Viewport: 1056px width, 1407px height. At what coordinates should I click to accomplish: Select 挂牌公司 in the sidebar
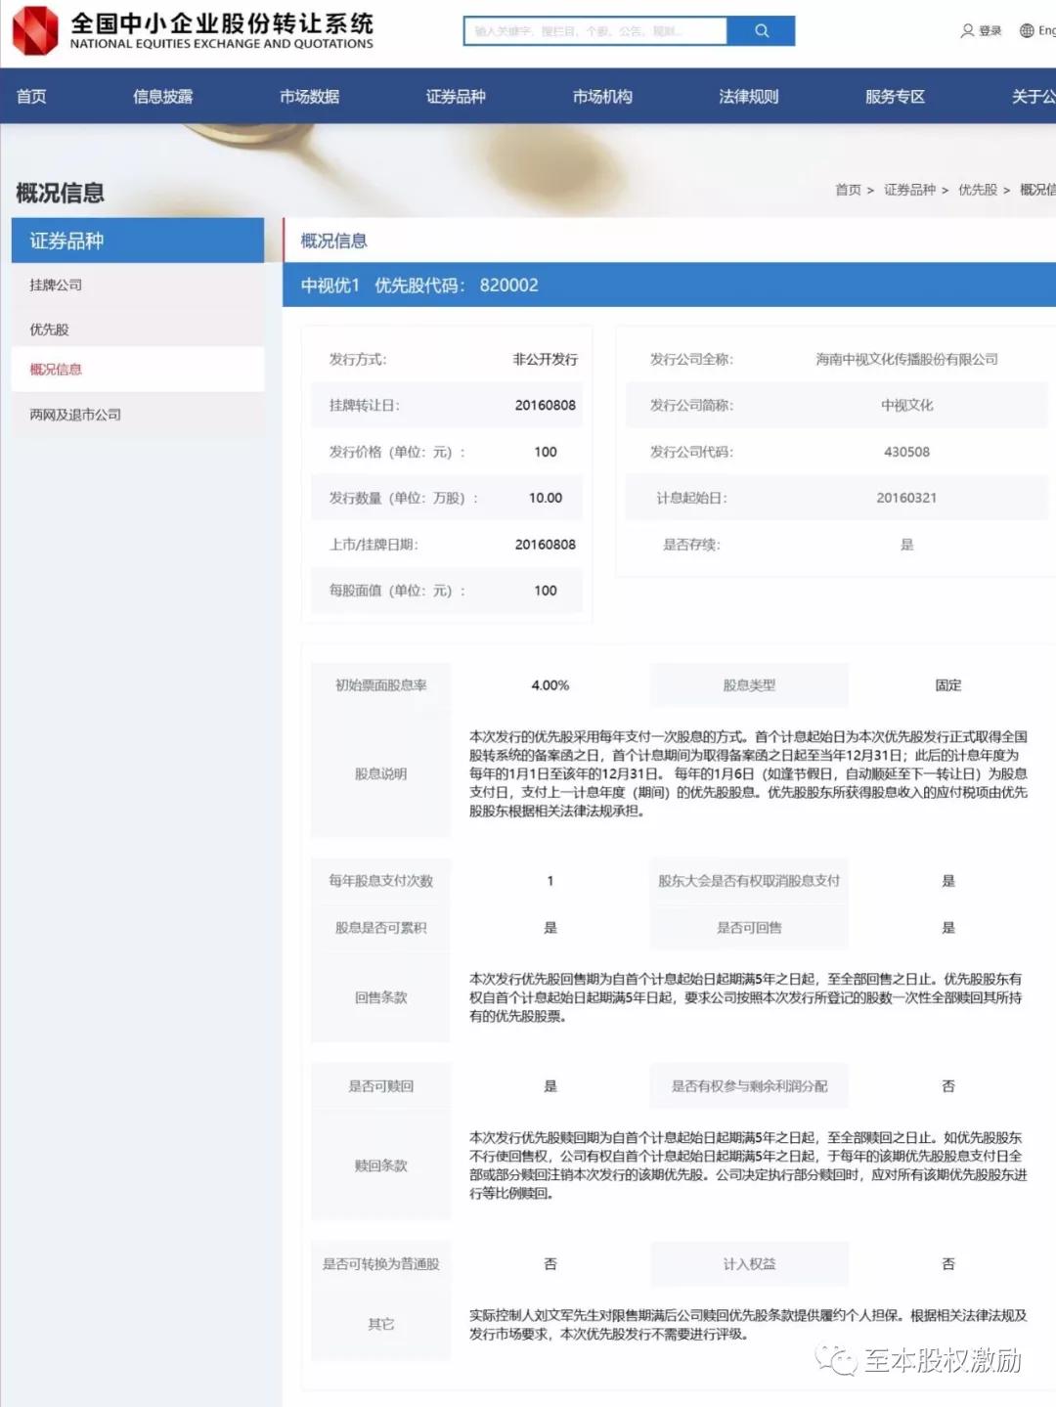tap(57, 285)
